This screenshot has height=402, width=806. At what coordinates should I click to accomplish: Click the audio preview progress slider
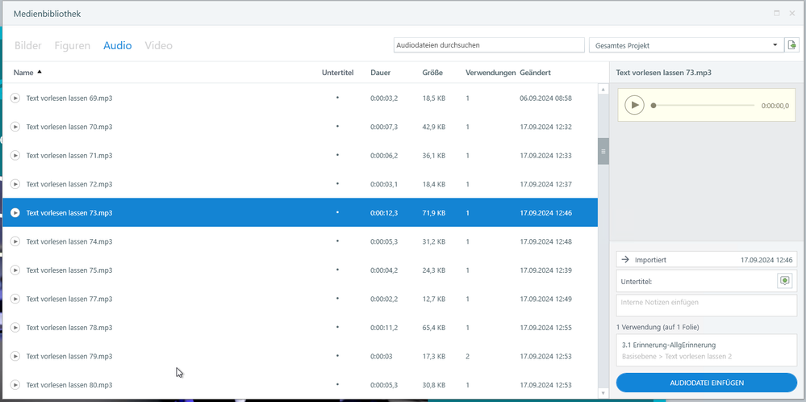click(704, 106)
